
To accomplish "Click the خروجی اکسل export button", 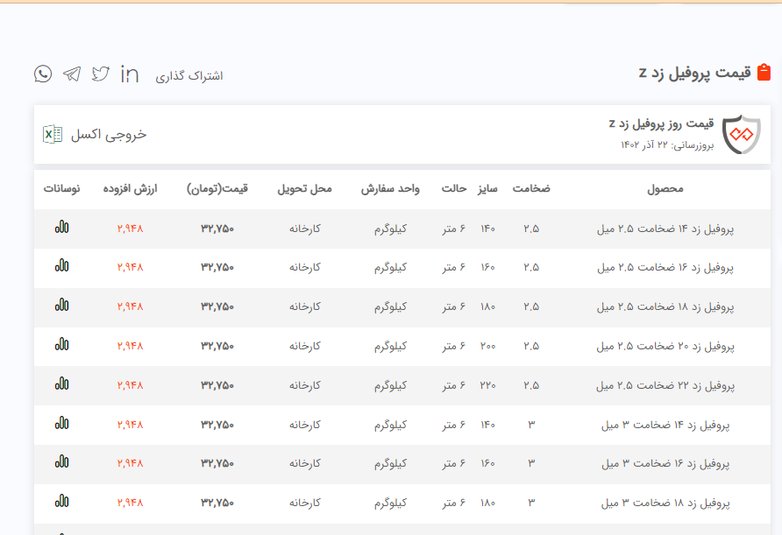I will tap(108, 134).
